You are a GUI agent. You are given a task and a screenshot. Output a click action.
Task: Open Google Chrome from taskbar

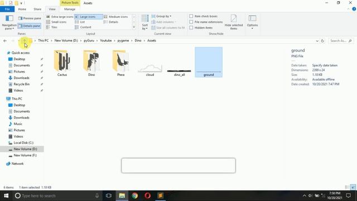coord(135,196)
